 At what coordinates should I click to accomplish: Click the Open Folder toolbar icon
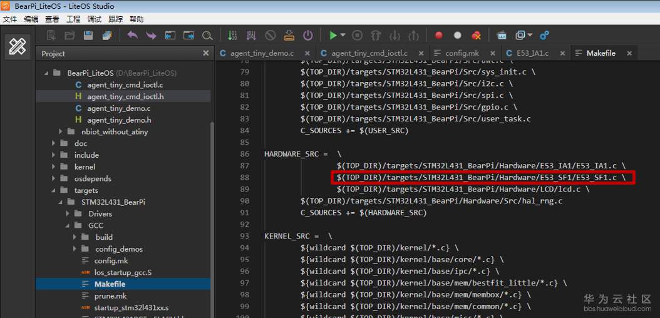pyautogui.click(x=70, y=36)
